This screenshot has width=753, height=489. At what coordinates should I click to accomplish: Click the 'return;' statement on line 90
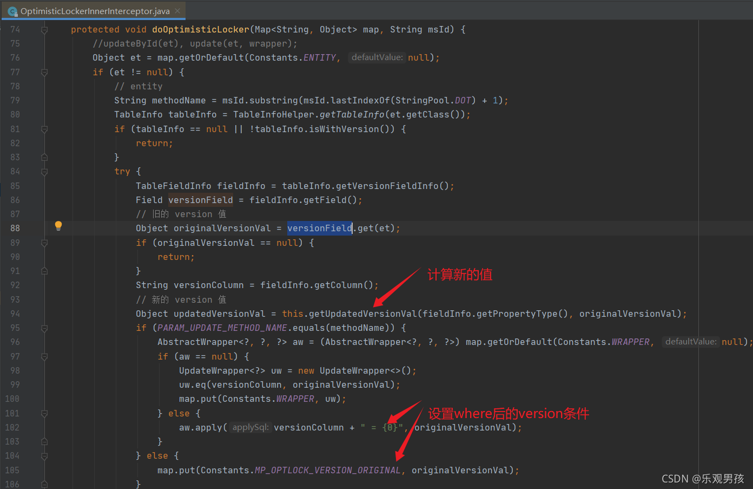pos(176,257)
